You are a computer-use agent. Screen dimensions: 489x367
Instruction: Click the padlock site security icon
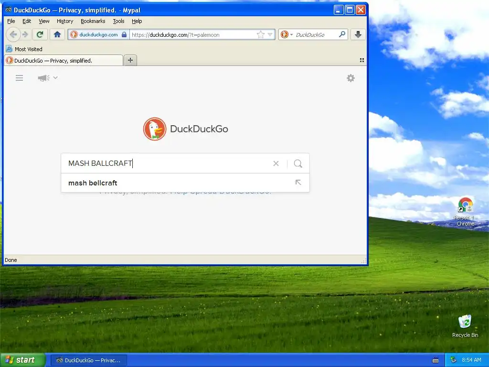point(124,34)
